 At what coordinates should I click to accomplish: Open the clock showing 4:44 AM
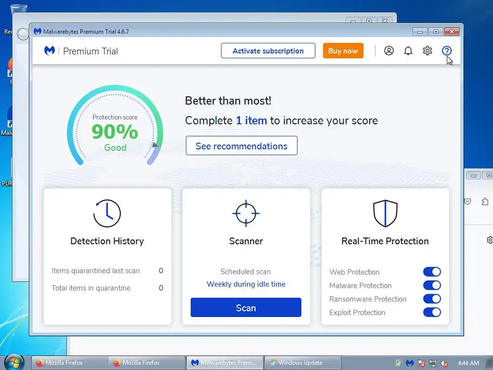(468, 363)
